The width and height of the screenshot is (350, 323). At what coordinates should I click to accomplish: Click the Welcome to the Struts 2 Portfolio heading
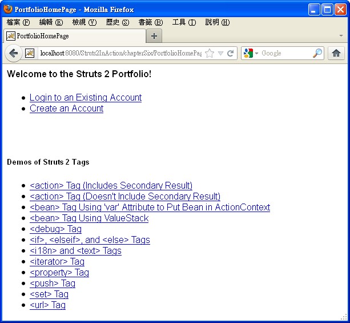coord(79,74)
